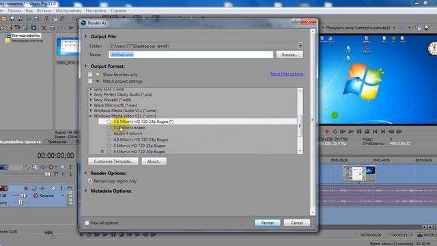Screen dimensions: 437x246
Task: Click the Copy icon in Vegas toolbar
Action: [55, 18]
